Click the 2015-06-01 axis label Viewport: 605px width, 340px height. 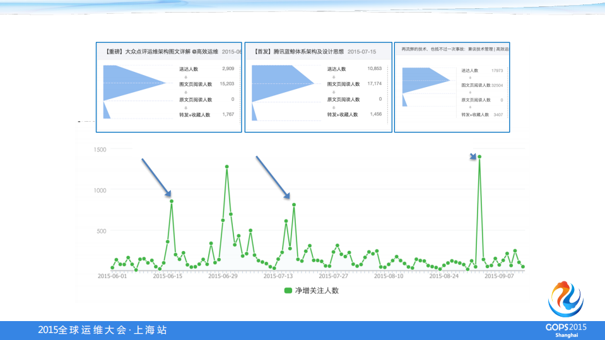pyautogui.click(x=112, y=276)
